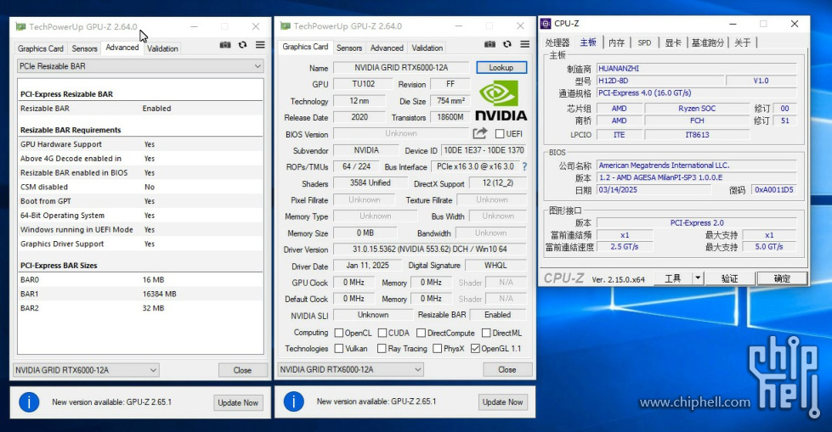Switch to CPU-Z 处理器 tab
The width and height of the screenshot is (832, 432).
(x=557, y=42)
